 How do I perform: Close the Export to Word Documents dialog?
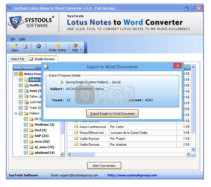tap(178, 66)
